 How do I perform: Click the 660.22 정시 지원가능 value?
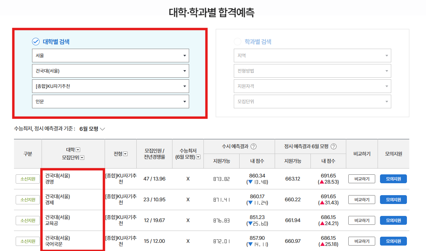click(x=293, y=200)
